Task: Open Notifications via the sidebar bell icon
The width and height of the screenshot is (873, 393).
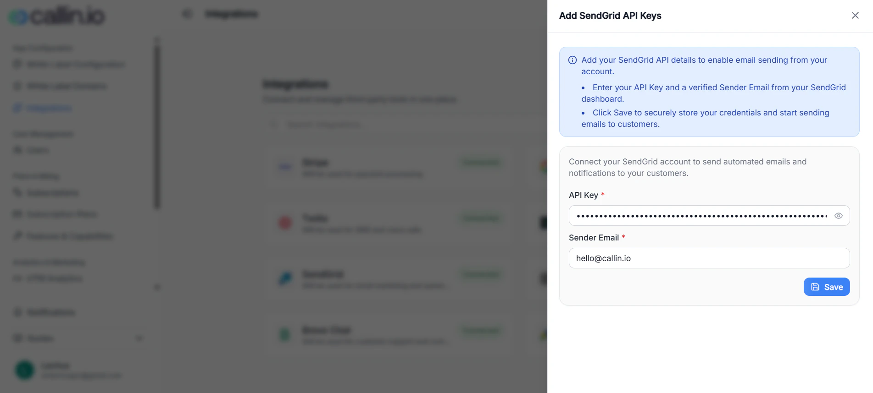Action: (17, 312)
